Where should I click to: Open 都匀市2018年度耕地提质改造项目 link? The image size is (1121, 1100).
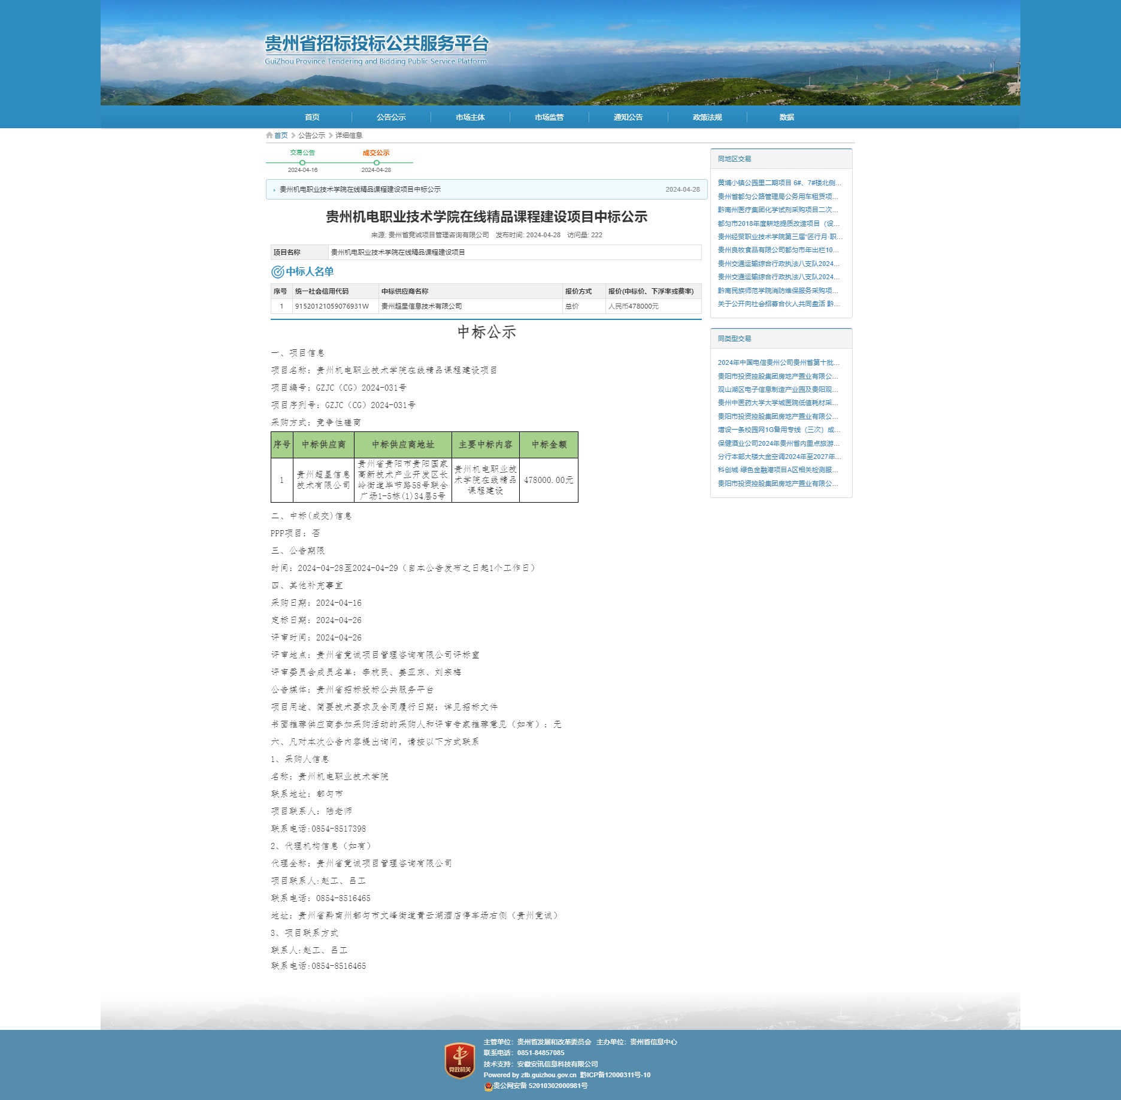pos(778,223)
